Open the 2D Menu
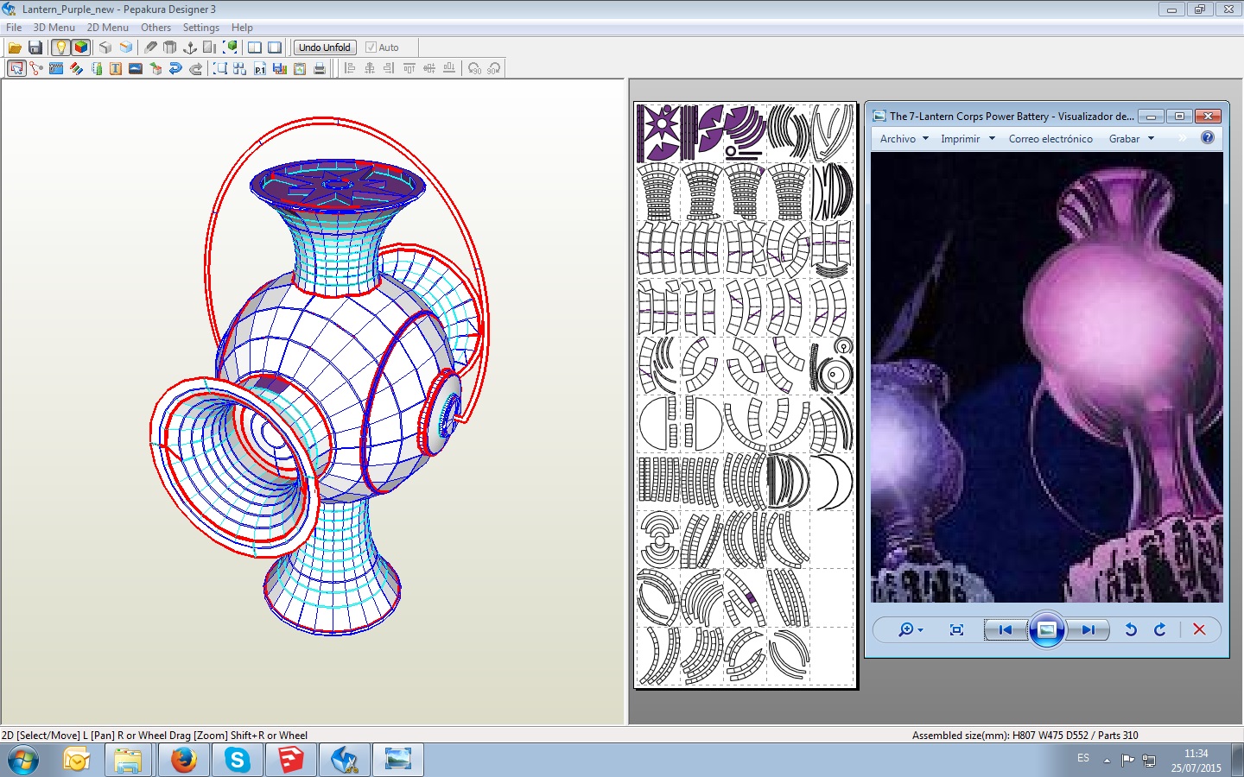Viewport: 1244px width, 777px height. (x=108, y=28)
